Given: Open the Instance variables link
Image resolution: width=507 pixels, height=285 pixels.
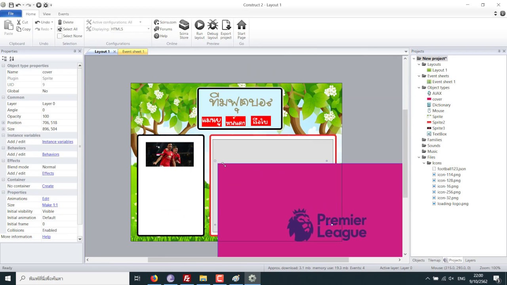Looking at the screenshot, I should click(x=57, y=142).
